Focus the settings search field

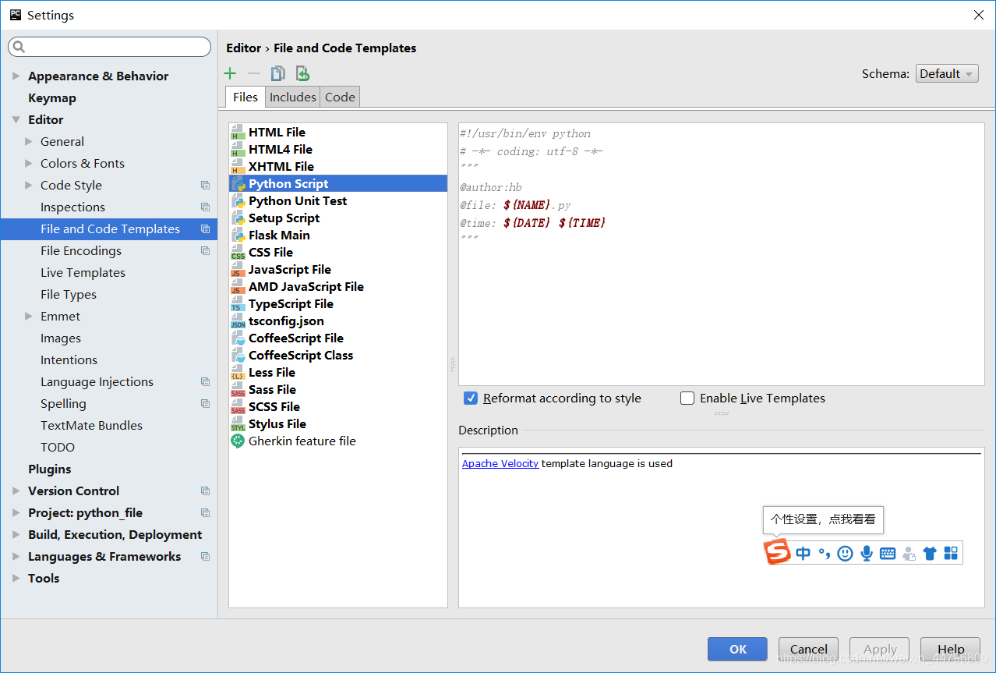(109, 48)
